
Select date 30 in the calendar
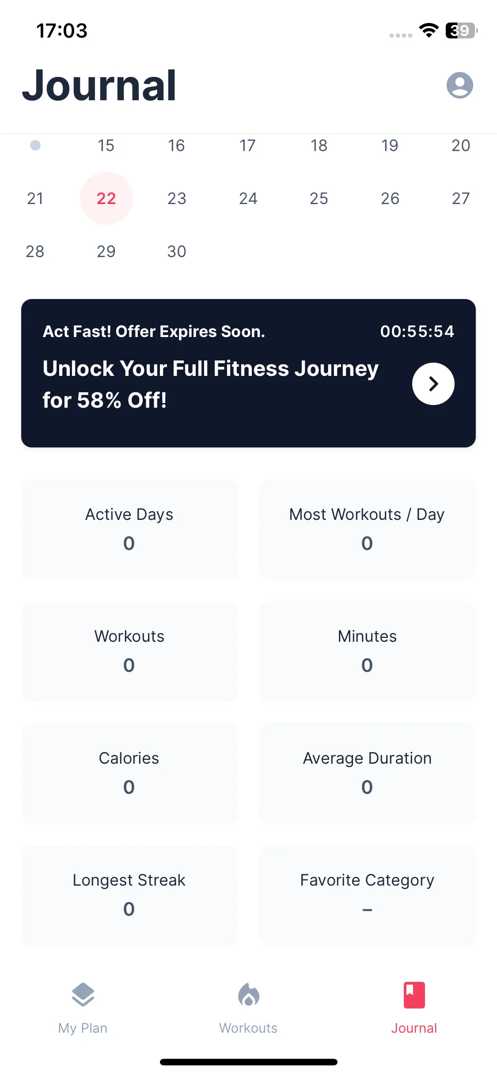tap(177, 251)
